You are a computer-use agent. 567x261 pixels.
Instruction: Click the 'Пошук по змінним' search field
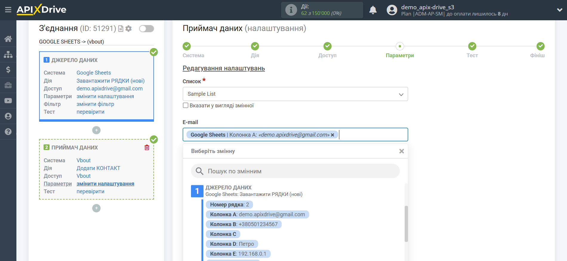(x=295, y=171)
